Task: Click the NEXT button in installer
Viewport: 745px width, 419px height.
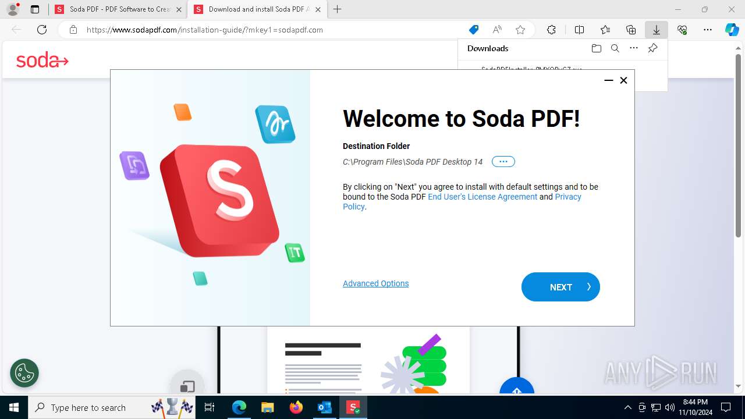Action: pyautogui.click(x=560, y=287)
